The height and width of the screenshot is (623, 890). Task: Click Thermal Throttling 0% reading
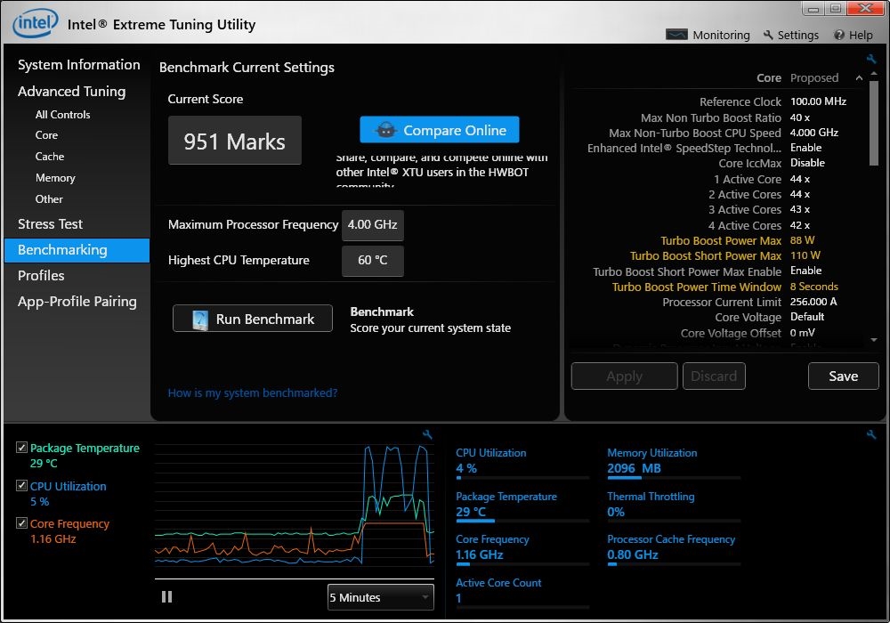coord(616,512)
